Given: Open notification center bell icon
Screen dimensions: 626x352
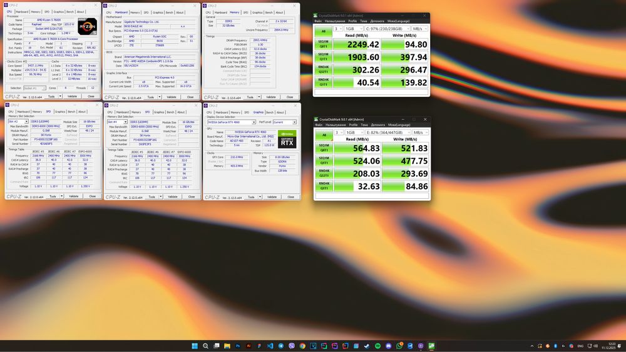Looking at the screenshot, I should click(619, 346).
